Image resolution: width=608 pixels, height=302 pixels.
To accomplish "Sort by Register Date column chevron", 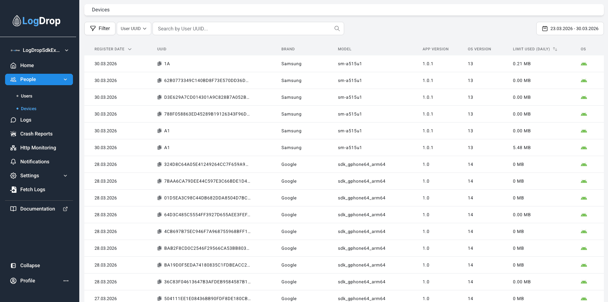I will tap(130, 49).
